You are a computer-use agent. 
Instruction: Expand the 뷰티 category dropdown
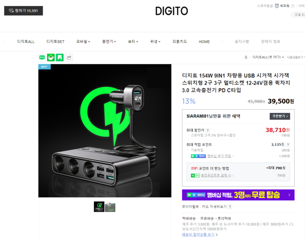click(133, 42)
